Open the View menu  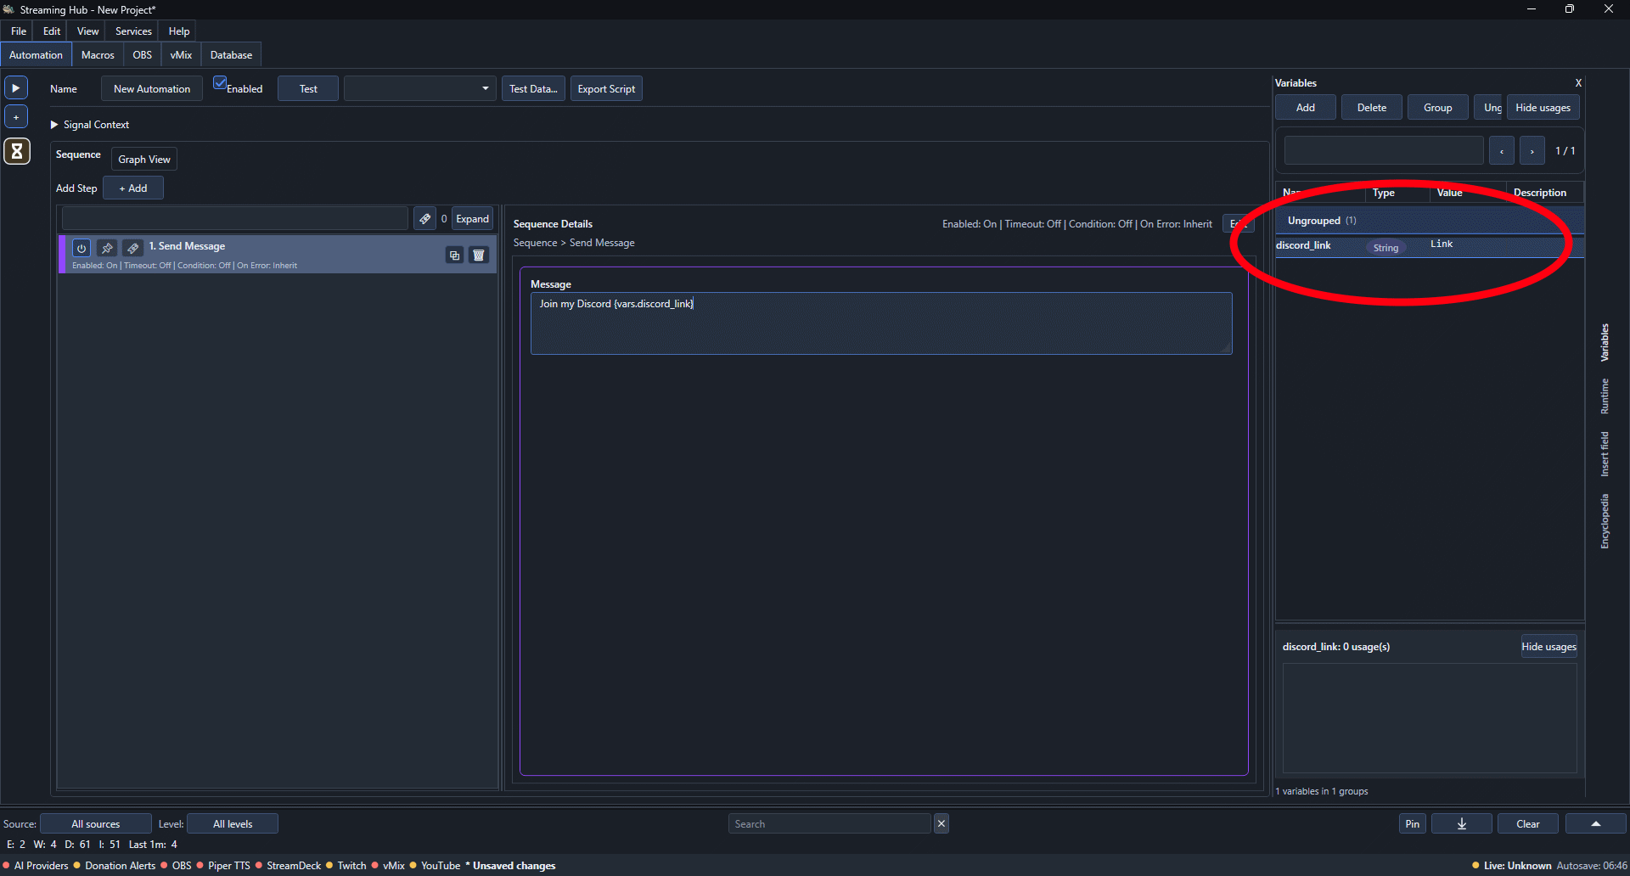(x=87, y=31)
